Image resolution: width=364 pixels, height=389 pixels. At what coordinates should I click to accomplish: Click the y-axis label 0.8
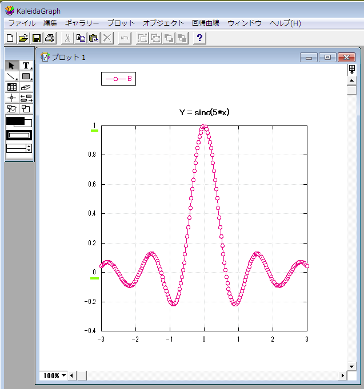[92, 155]
